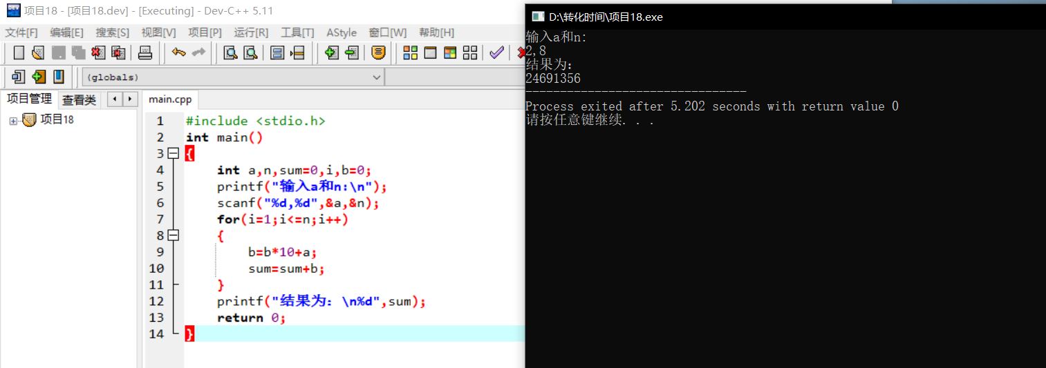This screenshot has width=1046, height=368.
Task: Click the Close file red X icon
Action: click(x=98, y=52)
